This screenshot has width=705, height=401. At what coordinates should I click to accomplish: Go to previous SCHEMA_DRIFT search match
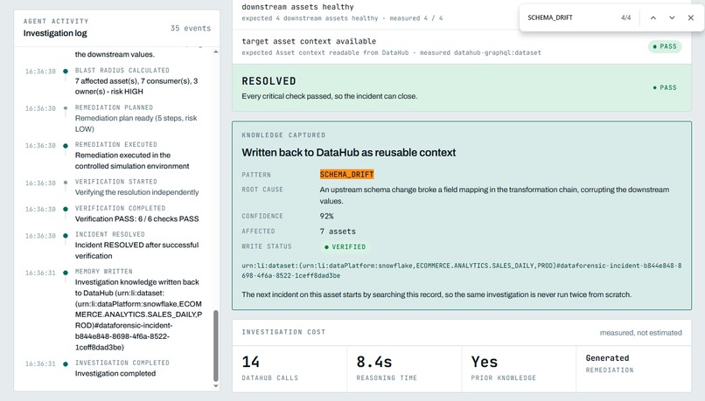[x=653, y=17]
